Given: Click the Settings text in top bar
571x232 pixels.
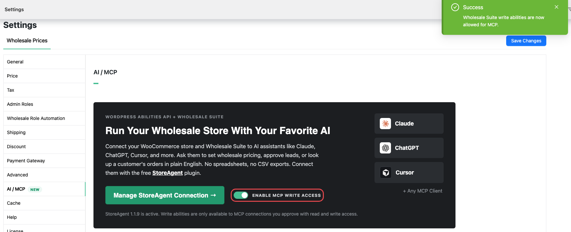Looking at the screenshot, I should click(x=14, y=10).
